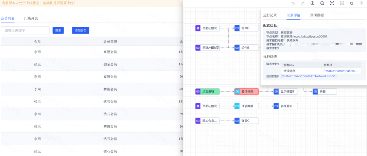Screen dimensions: 367x156
Task: Select the 查询权限 node highlighted in red
Action: pos(246,92)
